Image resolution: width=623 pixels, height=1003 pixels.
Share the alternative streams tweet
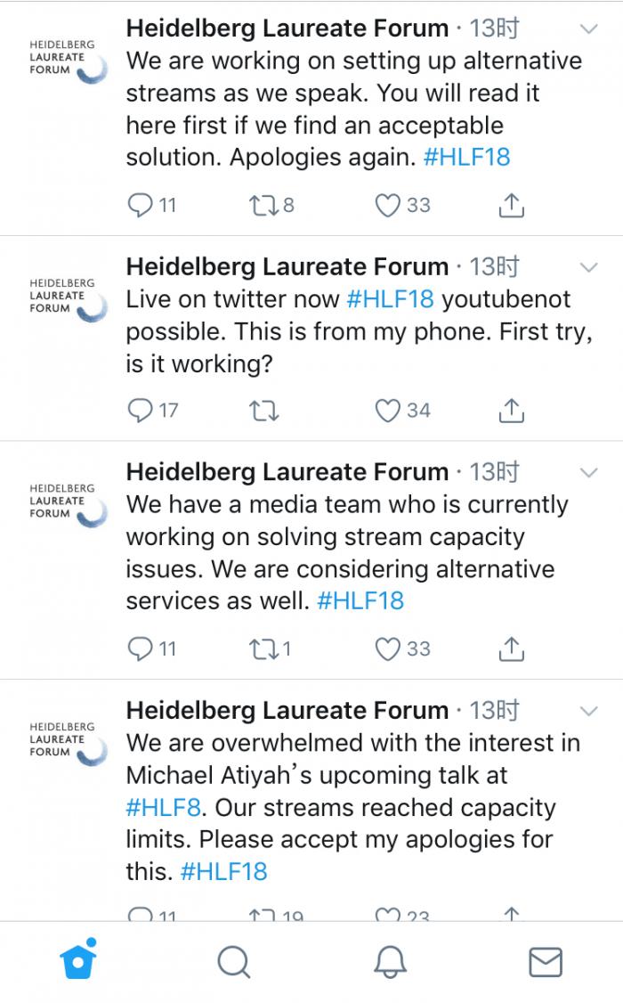[511, 206]
